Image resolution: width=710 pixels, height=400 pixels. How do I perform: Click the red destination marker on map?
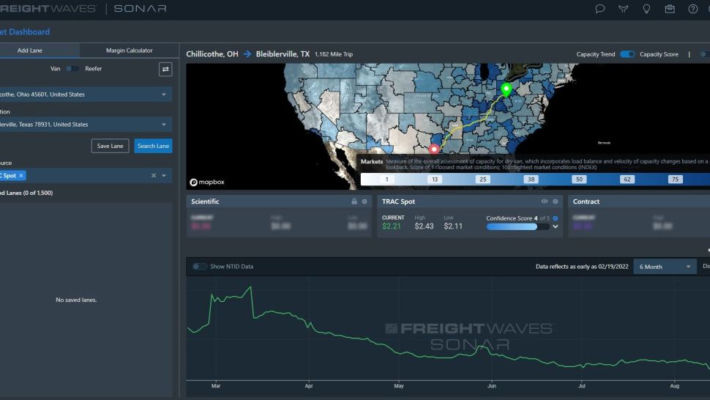[x=434, y=149]
